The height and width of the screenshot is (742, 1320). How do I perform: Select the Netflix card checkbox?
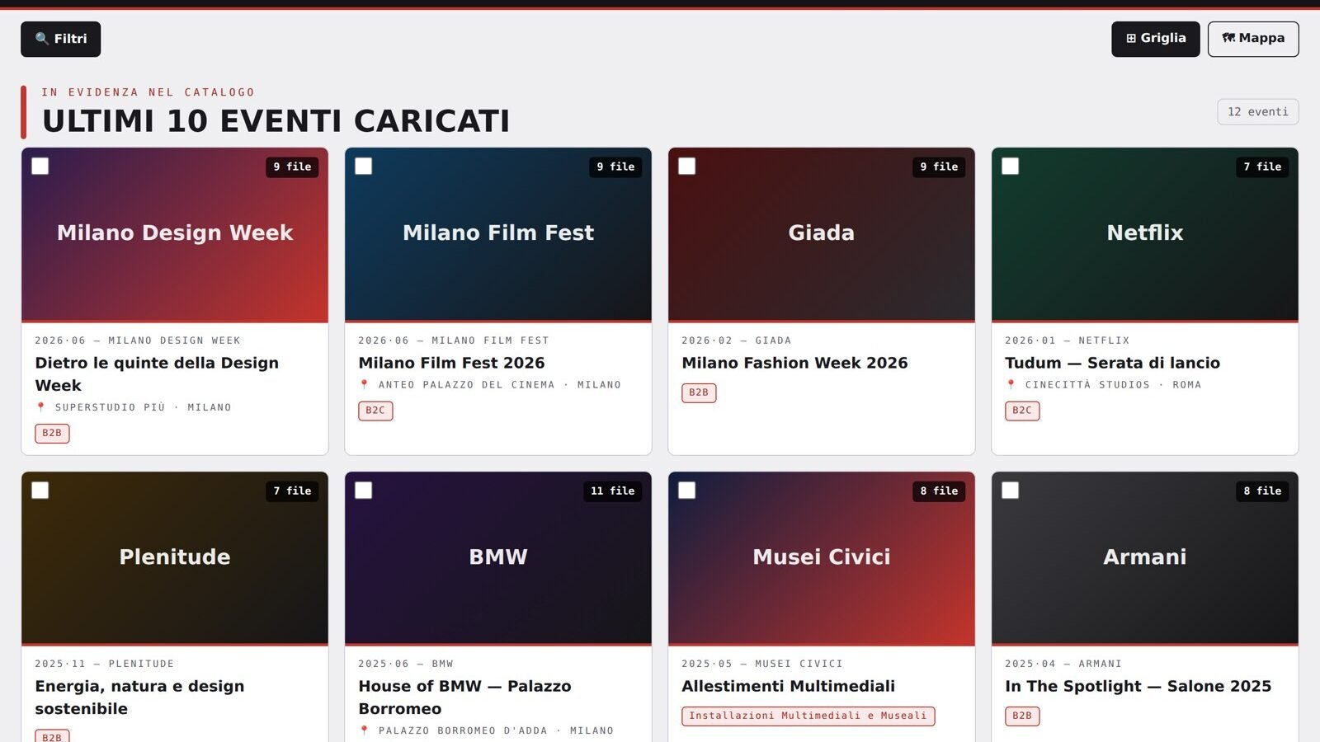point(1010,166)
